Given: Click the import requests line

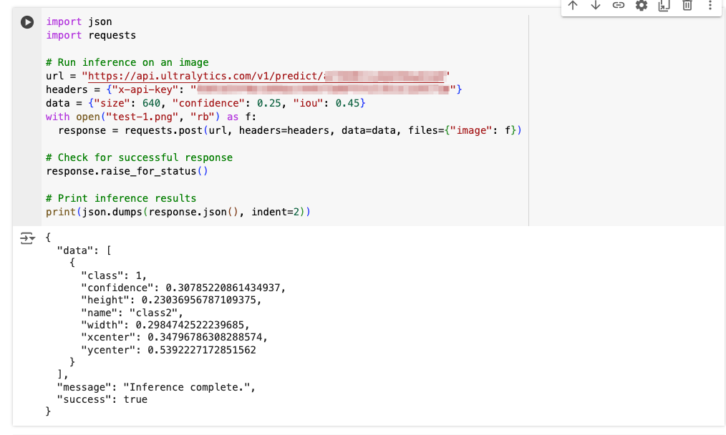Looking at the screenshot, I should click(91, 35).
